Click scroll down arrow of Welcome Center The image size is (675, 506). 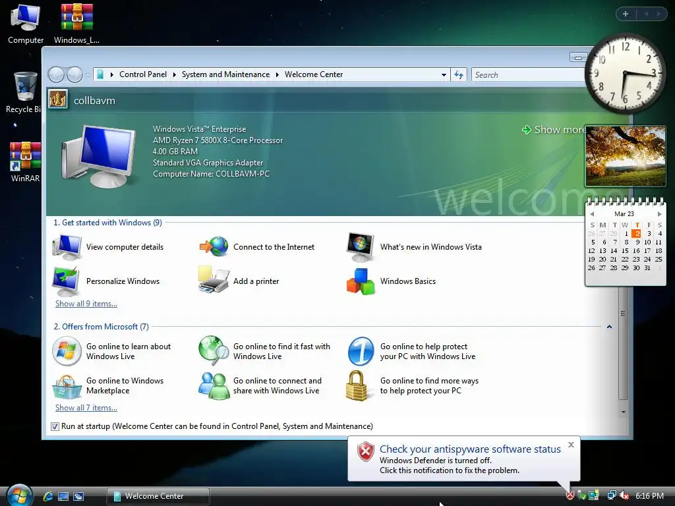(623, 412)
